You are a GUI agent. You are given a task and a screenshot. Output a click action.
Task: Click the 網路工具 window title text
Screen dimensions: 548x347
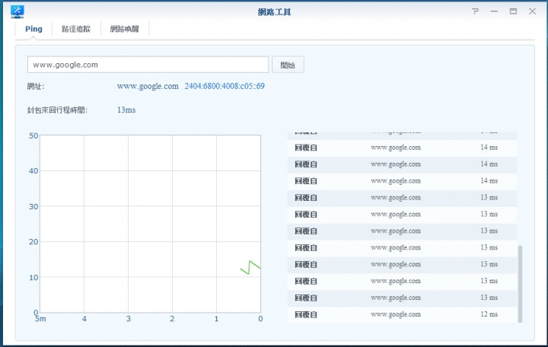274,12
